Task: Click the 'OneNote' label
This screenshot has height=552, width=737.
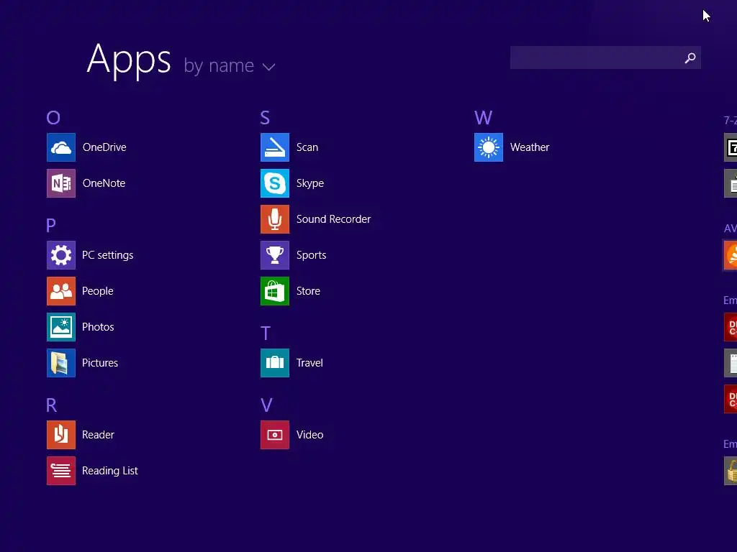Action: pos(104,183)
